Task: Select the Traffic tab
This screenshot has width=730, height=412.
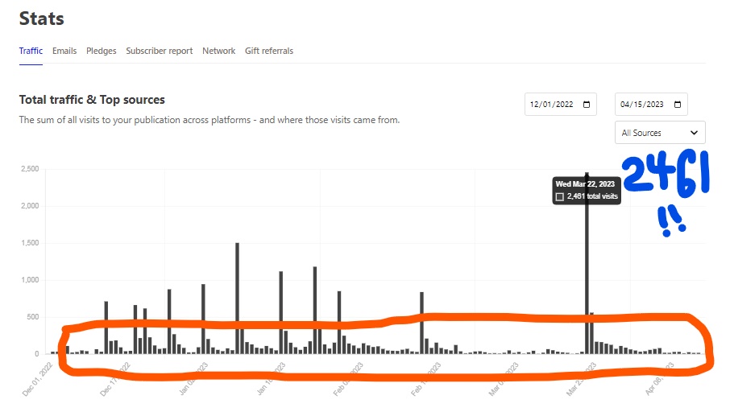Action: click(x=31, y=51)
